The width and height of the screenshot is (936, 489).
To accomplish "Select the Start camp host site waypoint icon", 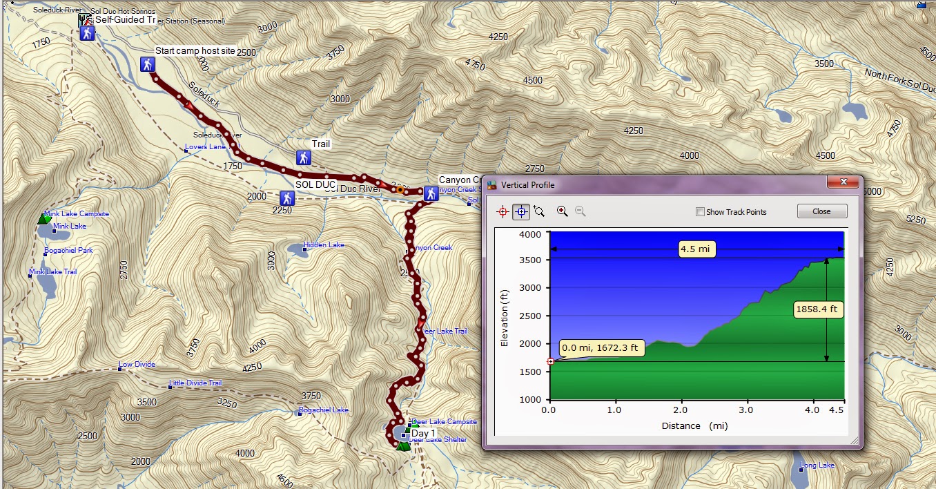I will 147,64.
